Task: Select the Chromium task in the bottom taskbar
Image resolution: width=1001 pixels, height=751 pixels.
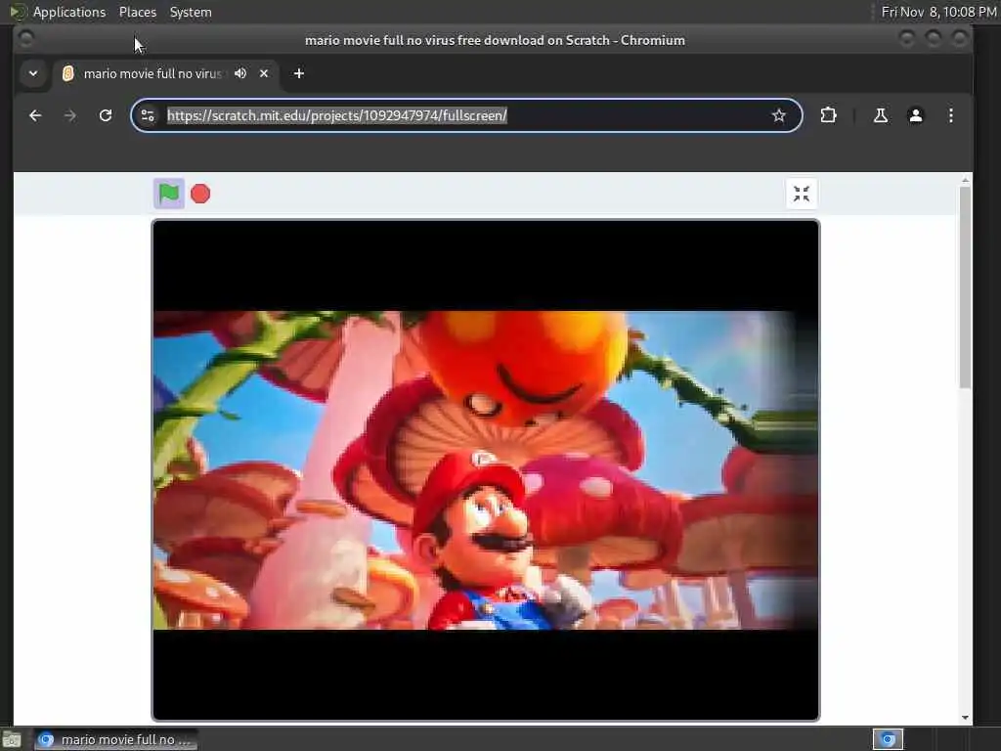Action: (x=116, y=739)
